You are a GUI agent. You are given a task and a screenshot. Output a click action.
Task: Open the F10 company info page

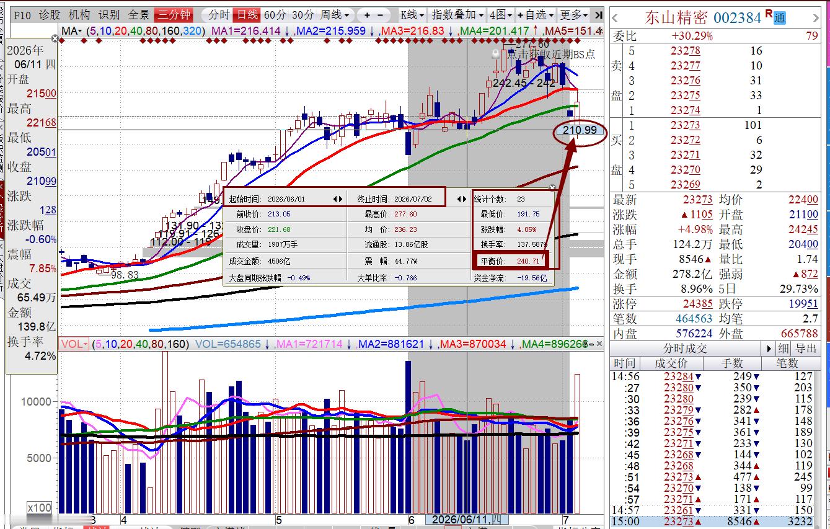click(22, 15)
